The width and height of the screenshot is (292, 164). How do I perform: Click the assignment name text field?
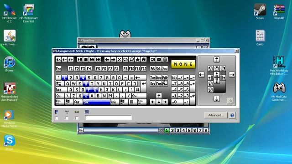point(108,118)
